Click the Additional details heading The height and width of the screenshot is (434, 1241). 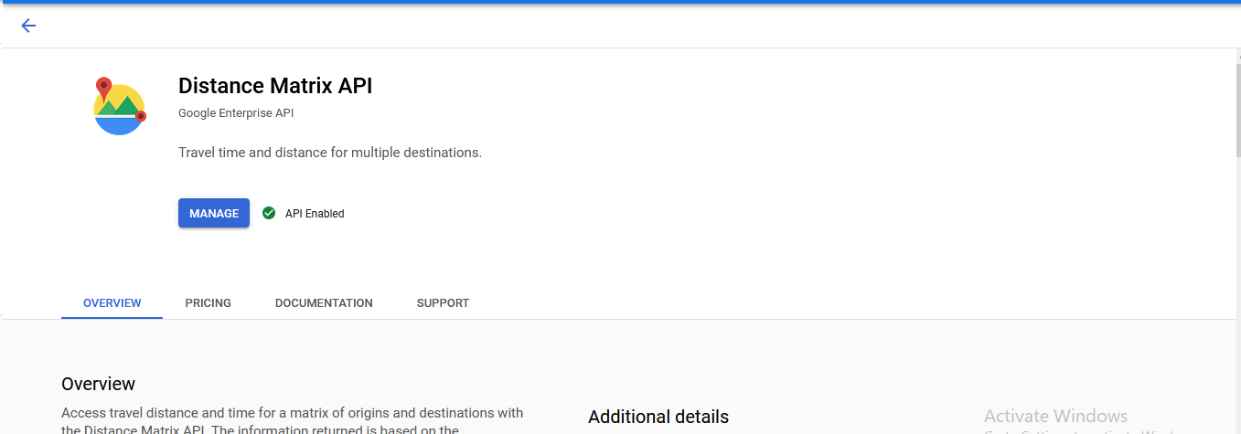pos(658,417)
